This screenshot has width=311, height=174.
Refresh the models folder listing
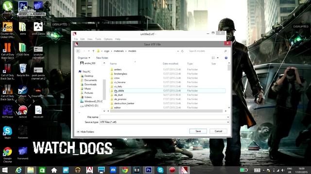click(x=182, y=51)
